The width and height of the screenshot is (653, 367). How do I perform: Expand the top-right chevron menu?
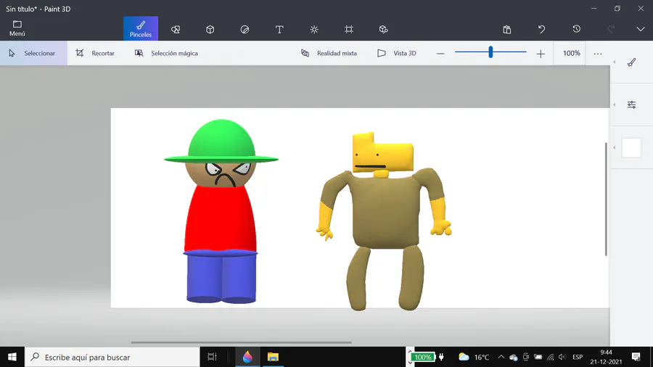point(640,30)
